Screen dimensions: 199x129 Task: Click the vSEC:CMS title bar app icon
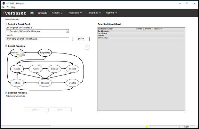tap(4, 3)
